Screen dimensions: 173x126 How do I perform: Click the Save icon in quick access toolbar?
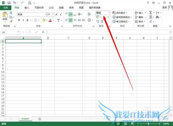point(9,3)
